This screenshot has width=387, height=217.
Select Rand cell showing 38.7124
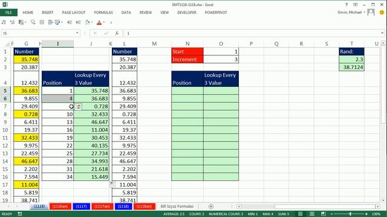[351, 67]
